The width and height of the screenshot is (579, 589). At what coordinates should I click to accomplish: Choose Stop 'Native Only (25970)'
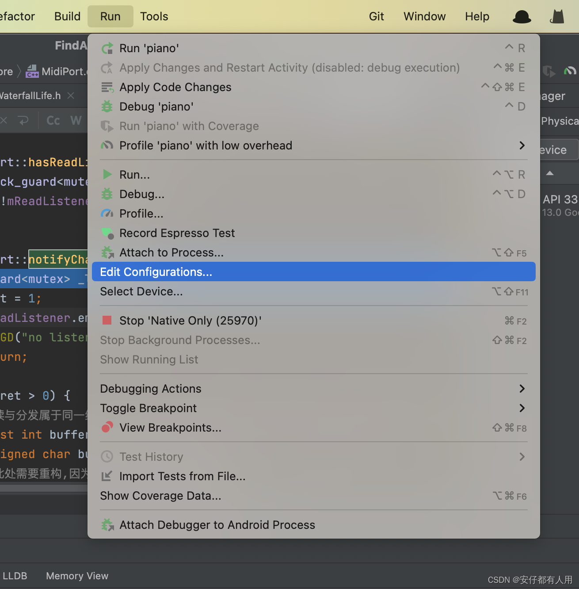(314, 321)
